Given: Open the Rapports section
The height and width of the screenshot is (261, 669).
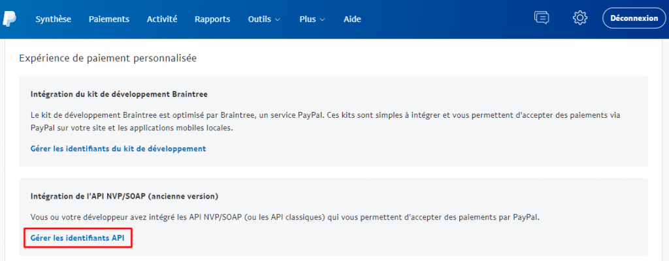Looking at the screenshot, I should point(212,19).
